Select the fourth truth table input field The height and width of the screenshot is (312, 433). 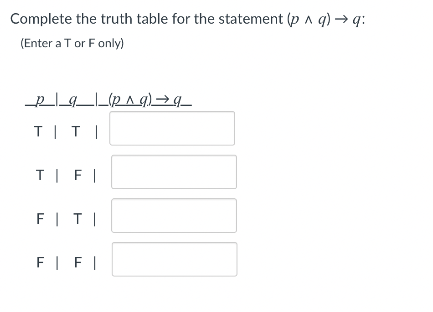tap(174, 259)
